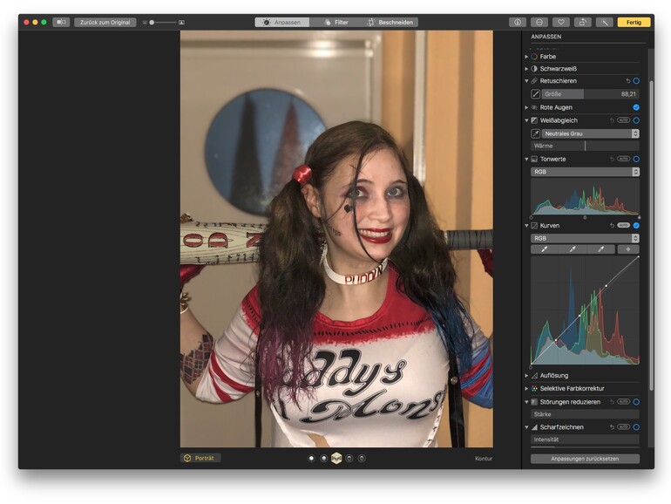Screen dimensions: 671x504
Task: Select the black point eyedropper in Kurven
Action: [546, 249]
